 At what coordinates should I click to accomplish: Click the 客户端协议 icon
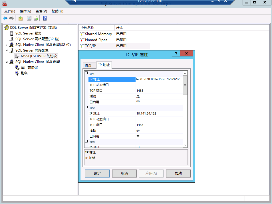click(x=17, y=67)
